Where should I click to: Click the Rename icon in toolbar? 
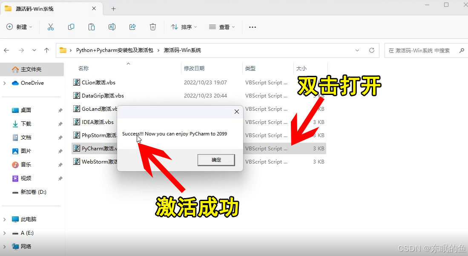(x=112, y=27)
